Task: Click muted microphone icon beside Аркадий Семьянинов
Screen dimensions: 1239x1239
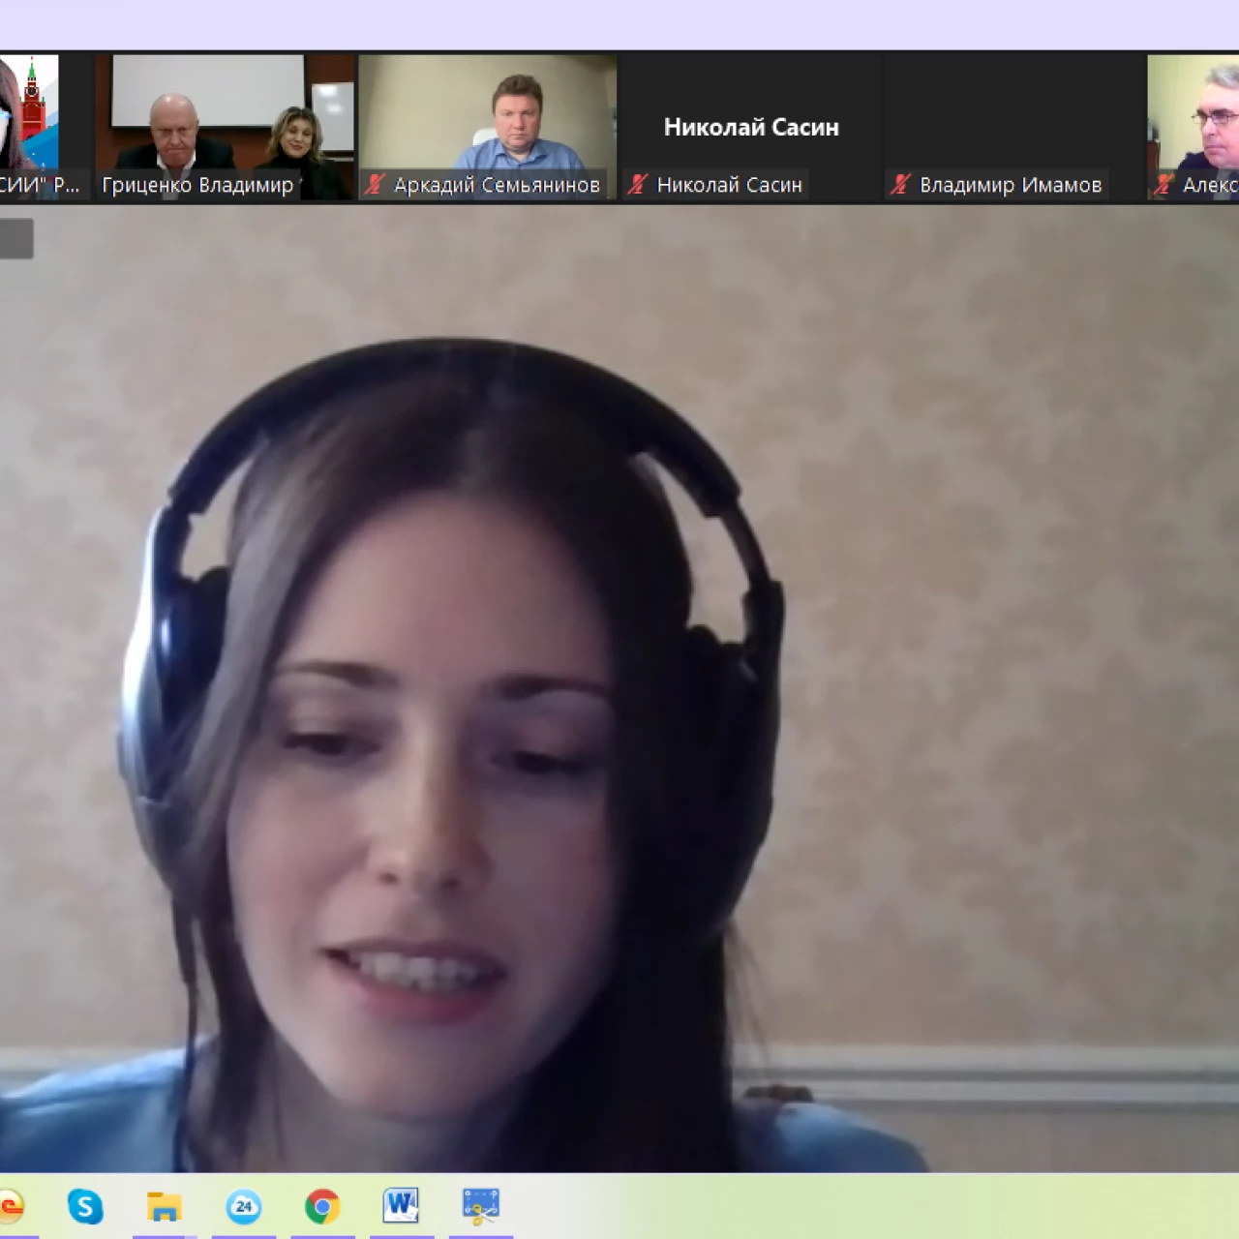Action: point(375,185)
